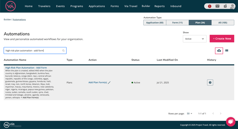Viewport: 238px width, 129px height.
Task: Sort by Type column header
Action: tap(70, 60)
